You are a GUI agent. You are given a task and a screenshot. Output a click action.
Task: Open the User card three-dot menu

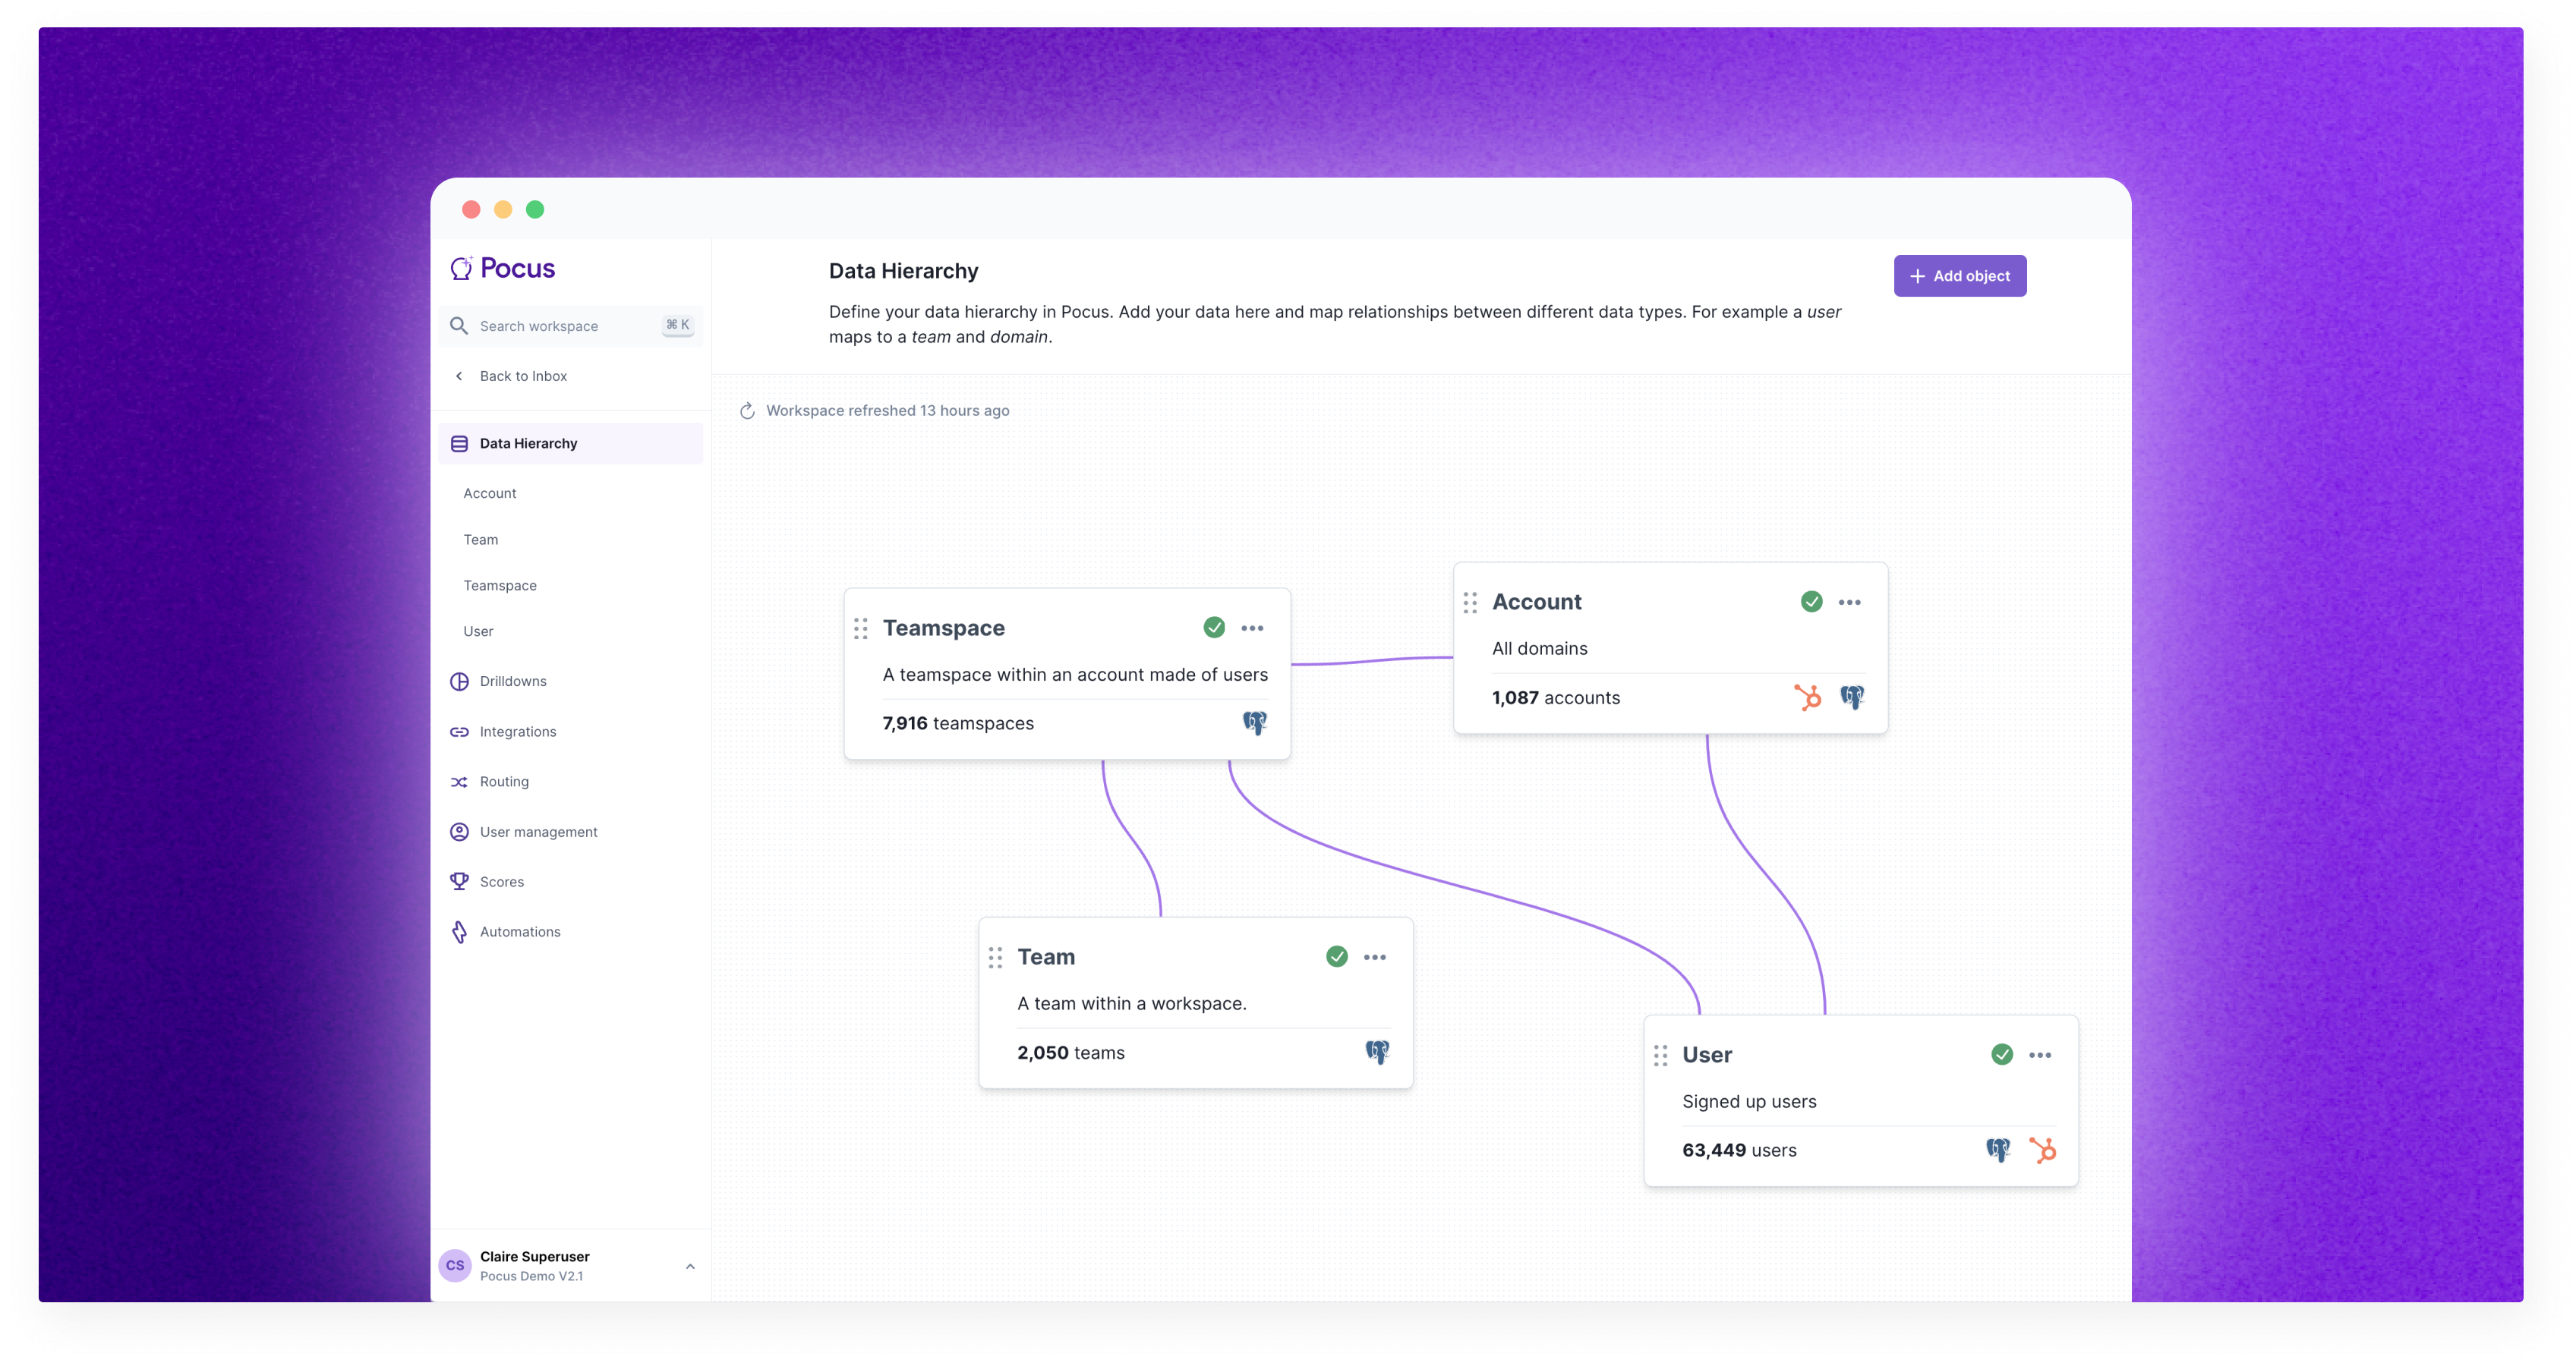tap(2040, 1055)
